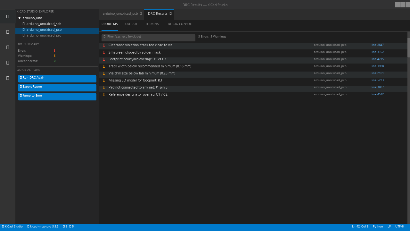410x231 pixels.
Task: Switch to OUTPUT panel tab
Action: (131, 24)
